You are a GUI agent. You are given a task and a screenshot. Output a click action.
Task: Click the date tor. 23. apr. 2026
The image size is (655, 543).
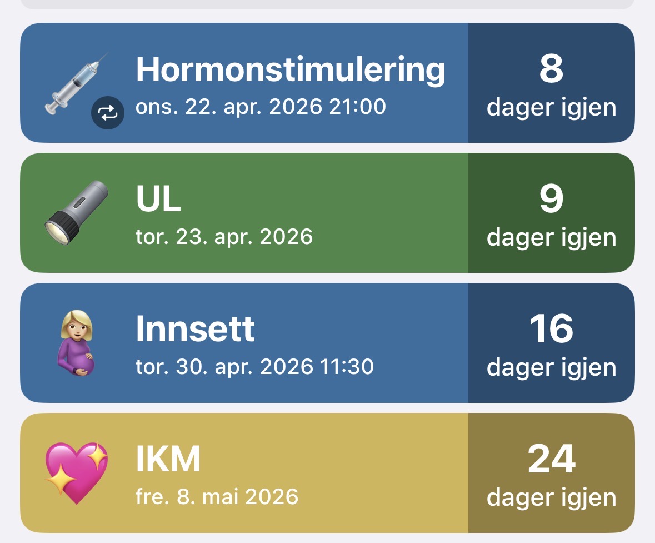pyautogui.click(x=224, y=237)
